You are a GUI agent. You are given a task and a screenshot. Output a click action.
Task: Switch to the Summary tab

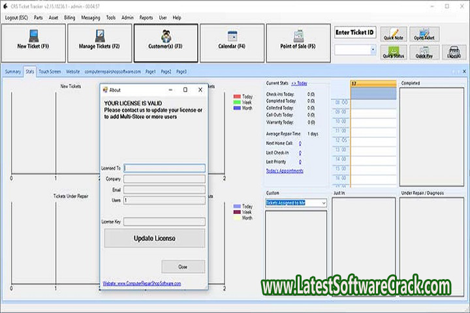click(x=13, y=72)
